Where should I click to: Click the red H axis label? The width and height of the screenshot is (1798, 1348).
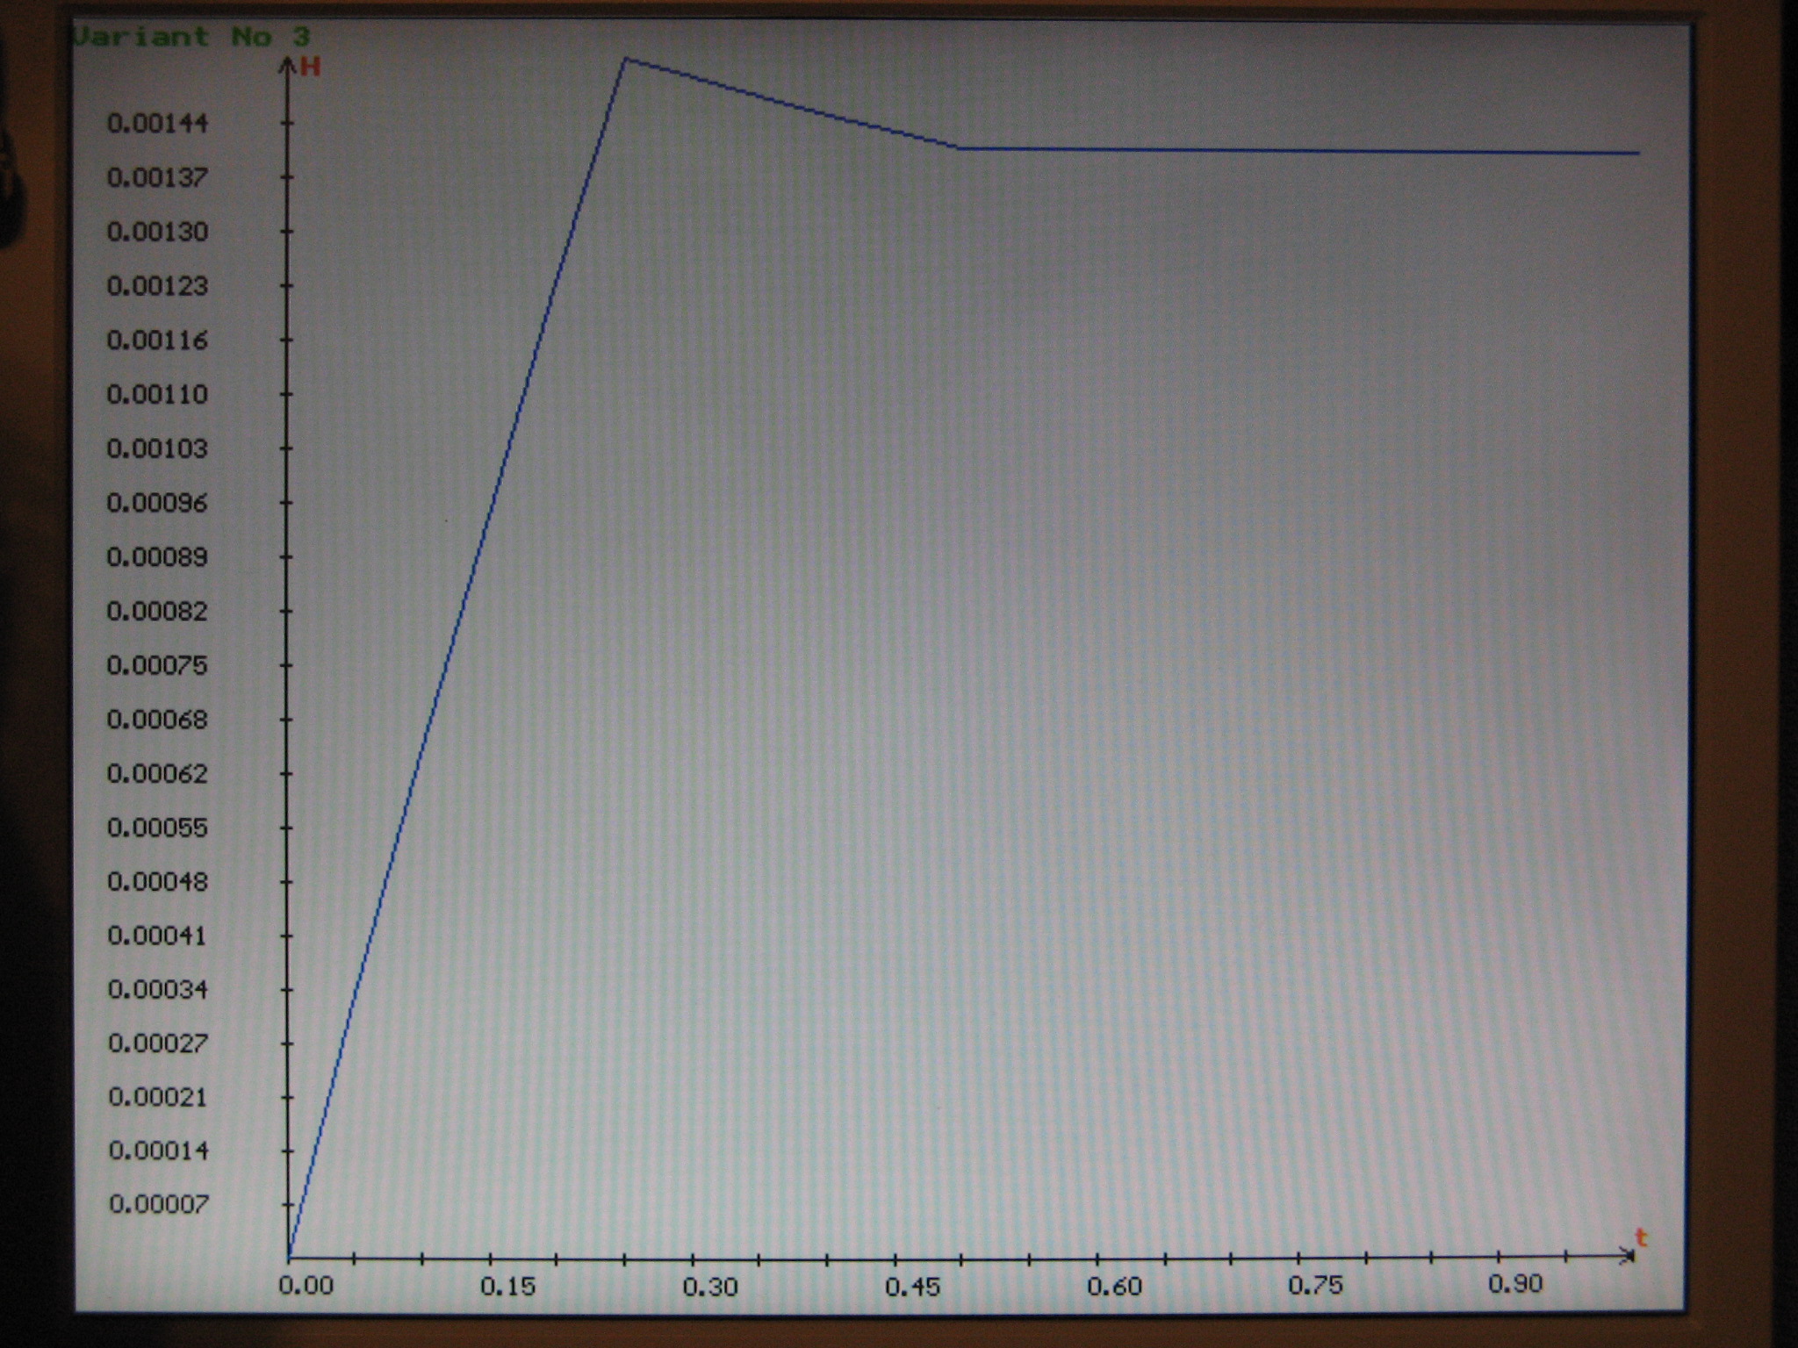[310, 68]
